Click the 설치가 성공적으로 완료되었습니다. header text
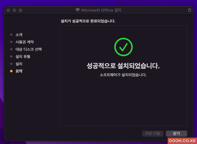The image size is (197, 144). pos(88,21)
